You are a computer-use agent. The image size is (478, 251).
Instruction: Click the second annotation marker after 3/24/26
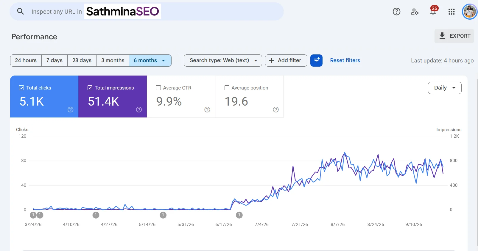(x=40, y=215)
